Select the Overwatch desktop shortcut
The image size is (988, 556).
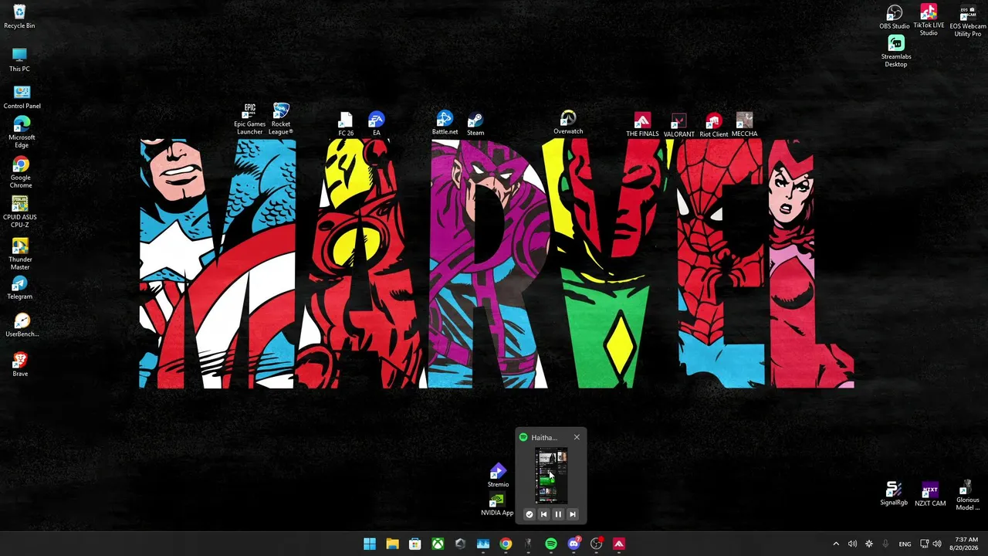(568, 123)
